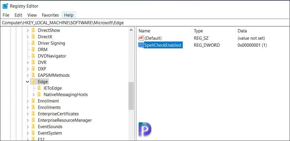This screenshot has width=290, height=141.
Task: Click the tree pane vertical scrollbar thumb
Action: pyautogui.click(x=131, y=96)
